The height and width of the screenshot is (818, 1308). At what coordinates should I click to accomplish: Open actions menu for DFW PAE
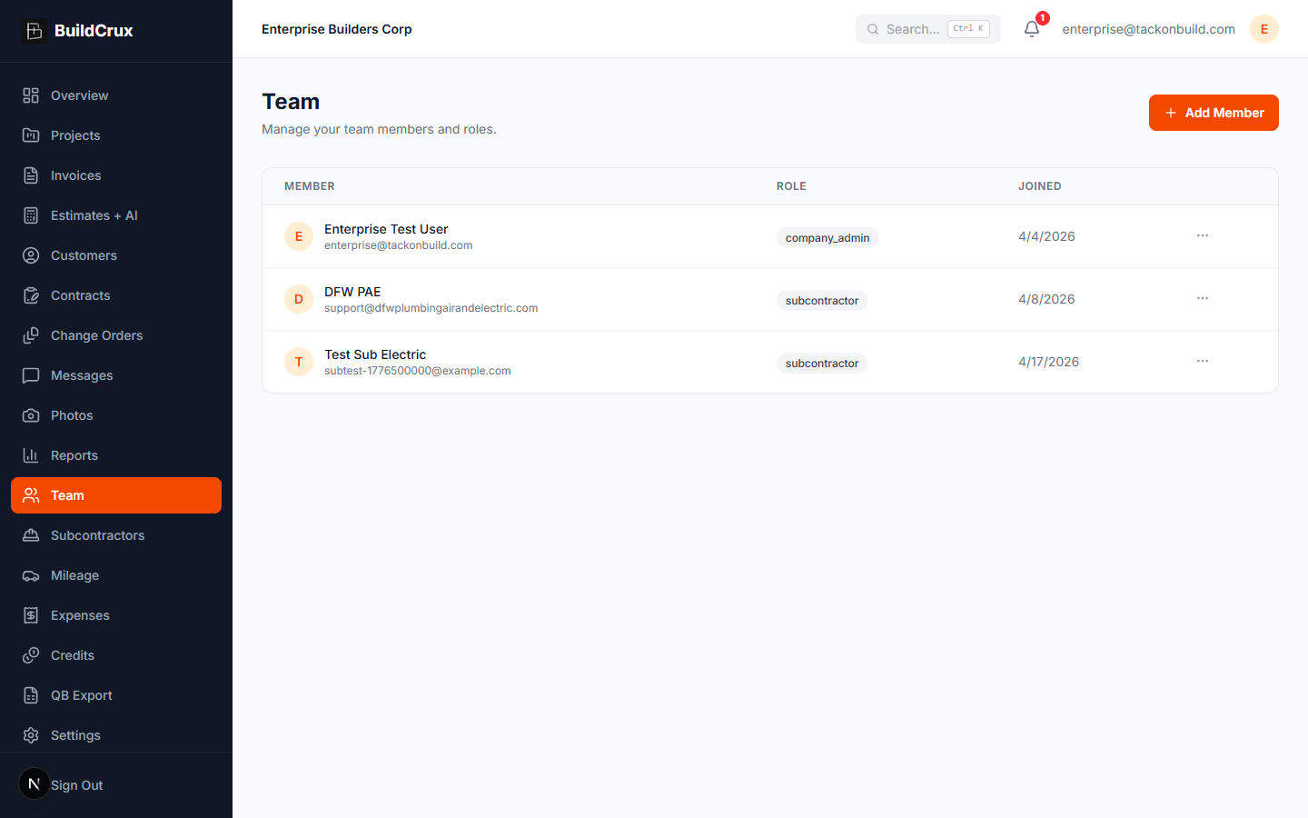point(1203,298)
